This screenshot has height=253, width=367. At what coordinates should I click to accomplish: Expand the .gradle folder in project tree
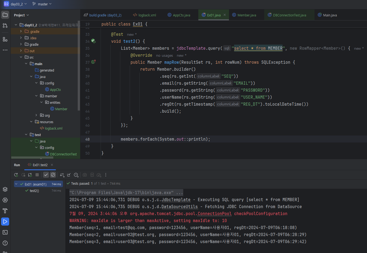tap(21, 31)
